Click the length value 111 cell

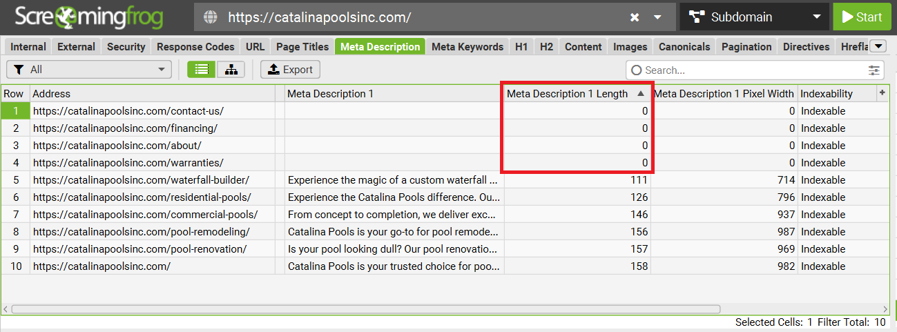577,179
